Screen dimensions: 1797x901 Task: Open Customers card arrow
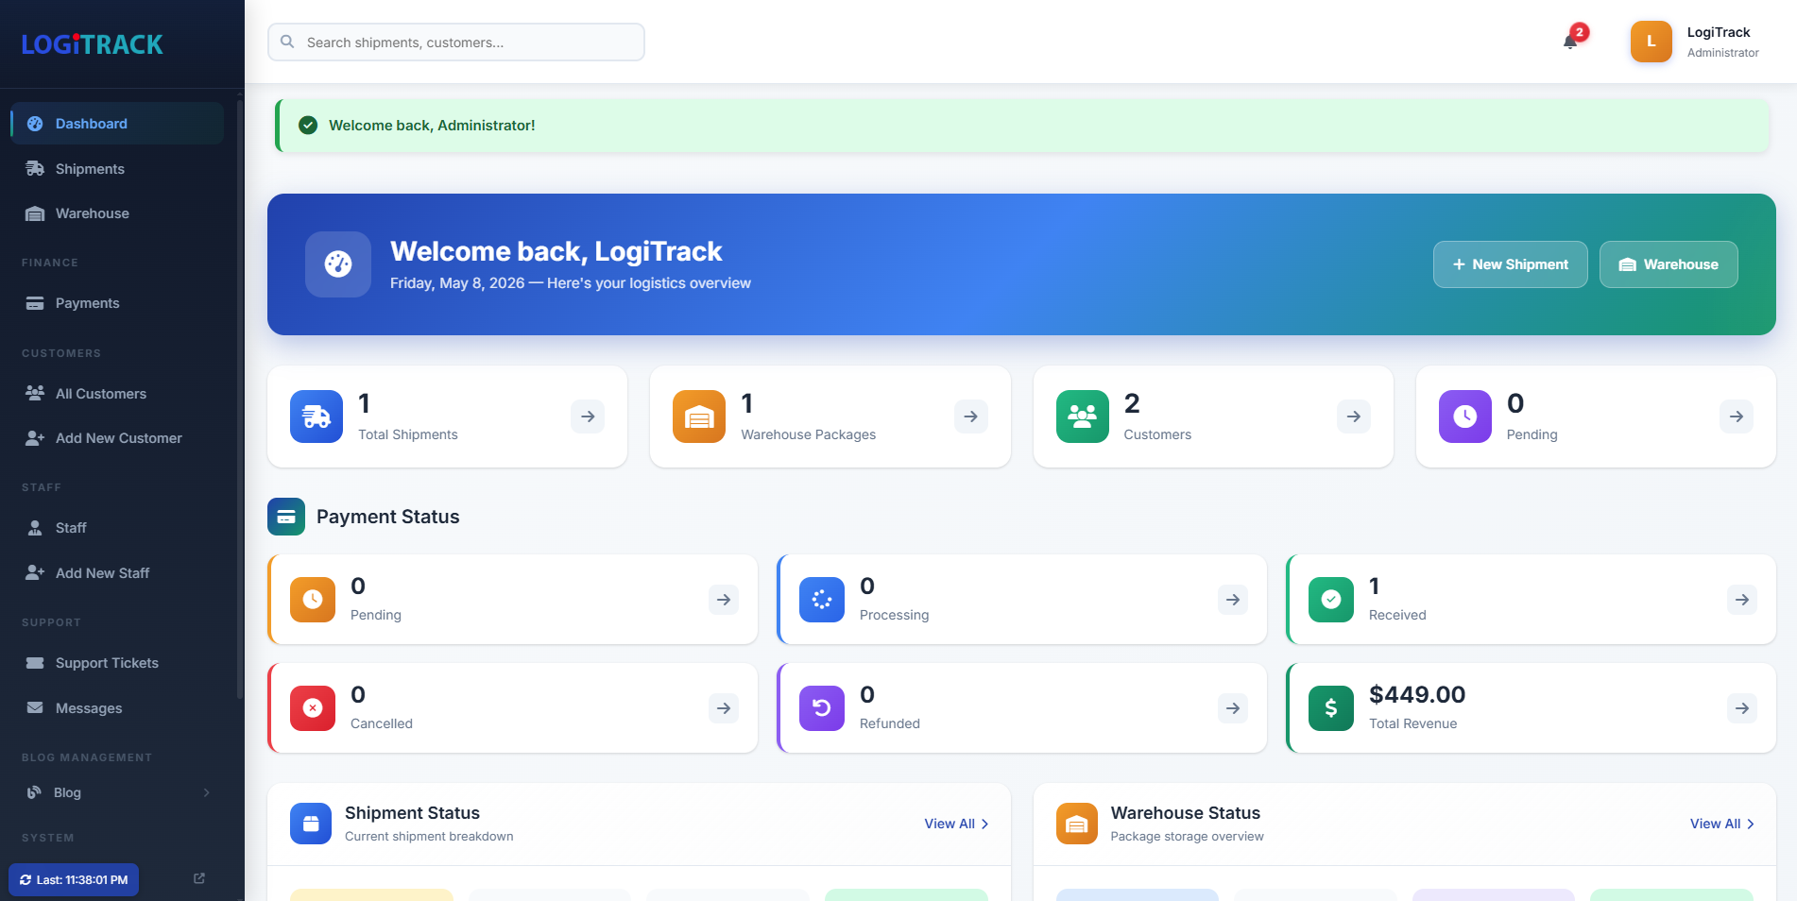[1354, 416]
